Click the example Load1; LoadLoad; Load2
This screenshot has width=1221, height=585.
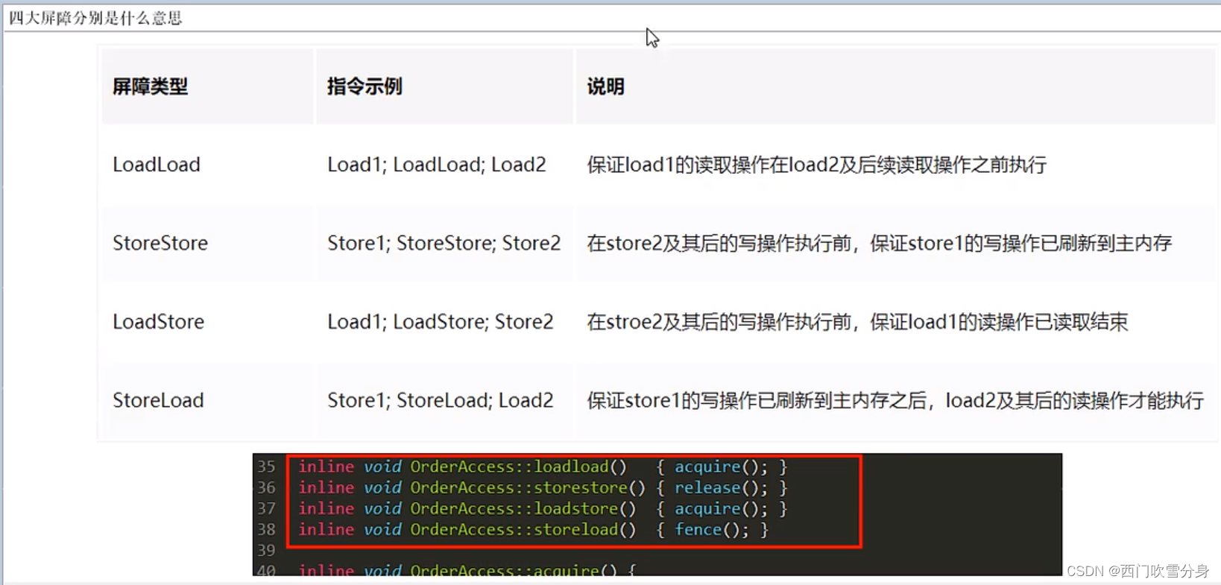pos(437,165)
